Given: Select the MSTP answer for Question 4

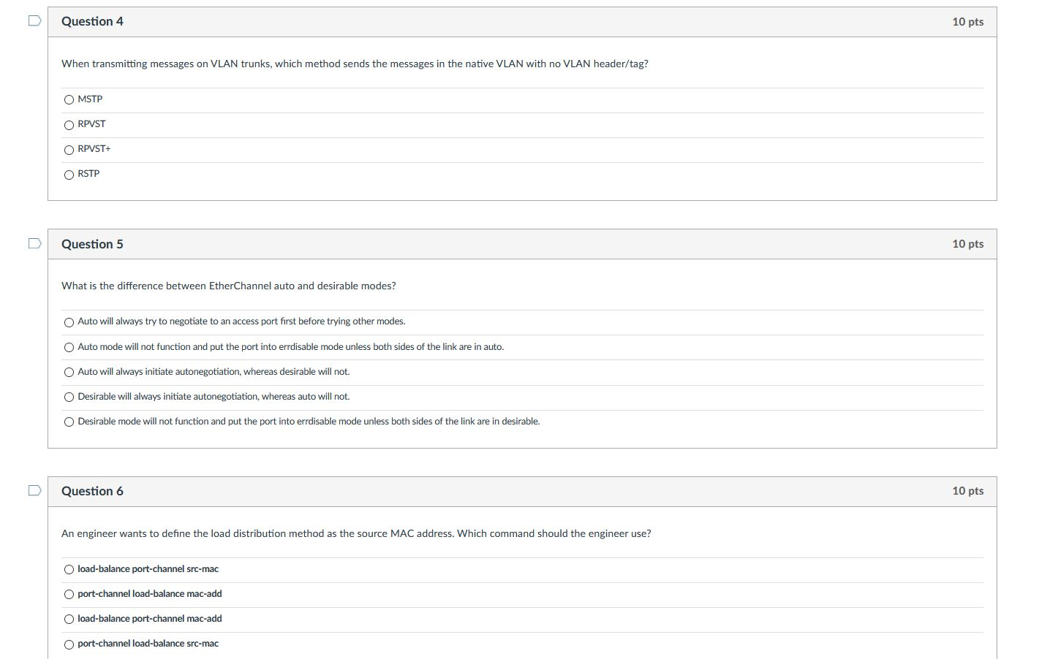Looking at the screenshot, I should click(x=69, y=99).
